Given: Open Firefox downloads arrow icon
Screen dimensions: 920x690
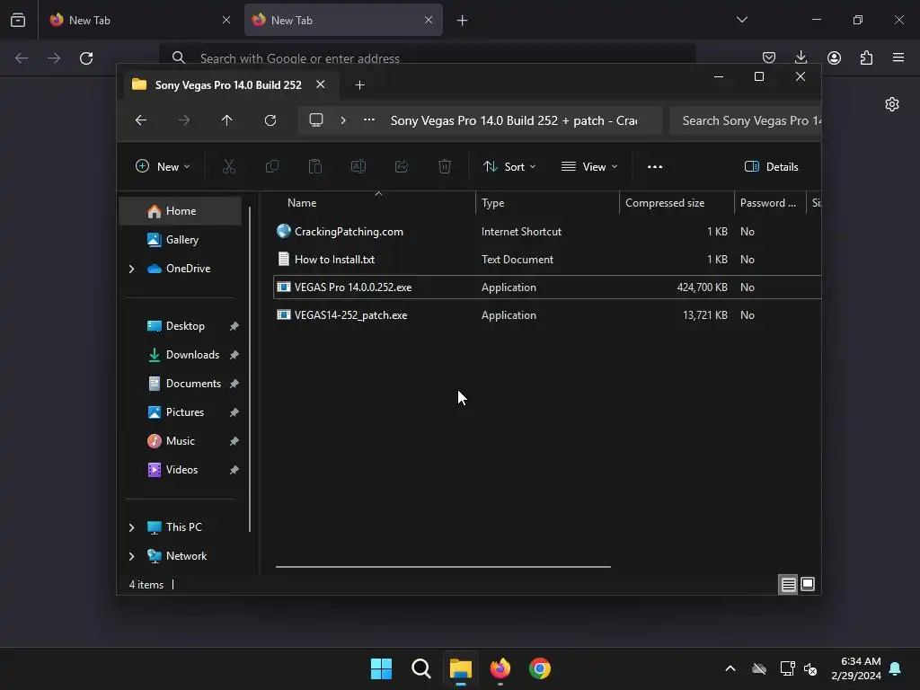Looking at the screenshot, I should pos(801,57).
